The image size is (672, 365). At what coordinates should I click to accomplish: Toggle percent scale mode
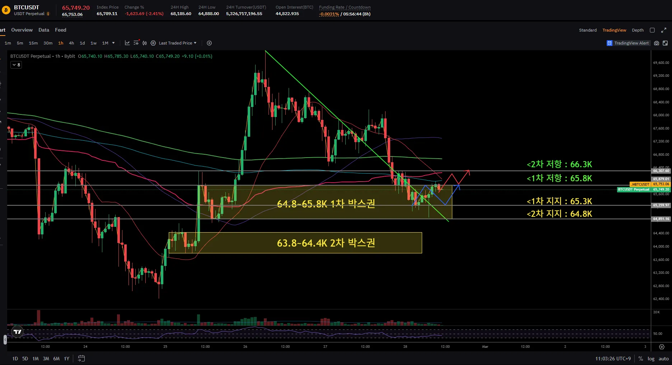(641, 359)
